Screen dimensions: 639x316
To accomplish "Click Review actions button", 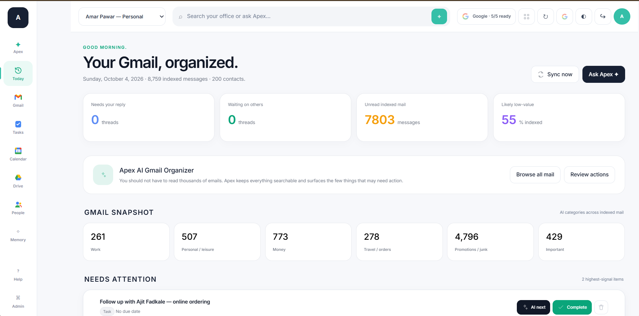I will click(x=589, y=175).
